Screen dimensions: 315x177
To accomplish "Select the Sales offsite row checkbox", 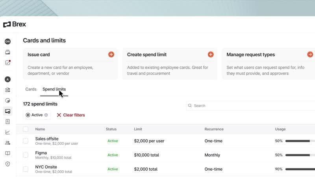I will point(26,141).
